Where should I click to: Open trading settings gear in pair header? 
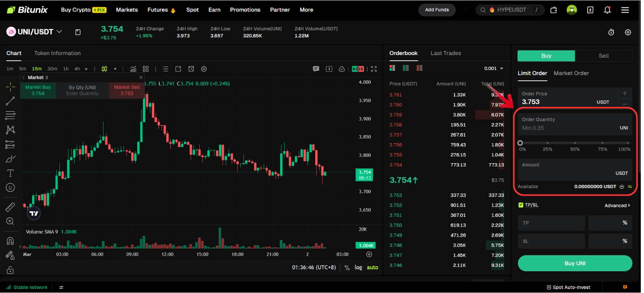click(x=628, y=32)
